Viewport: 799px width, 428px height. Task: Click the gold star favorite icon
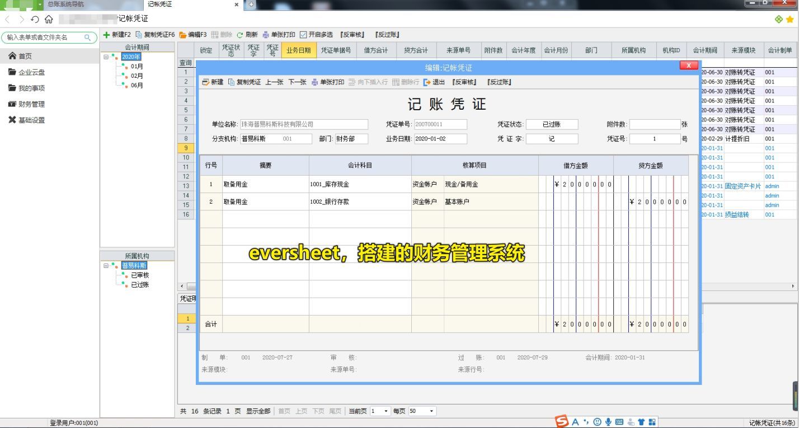click(789, 20)
